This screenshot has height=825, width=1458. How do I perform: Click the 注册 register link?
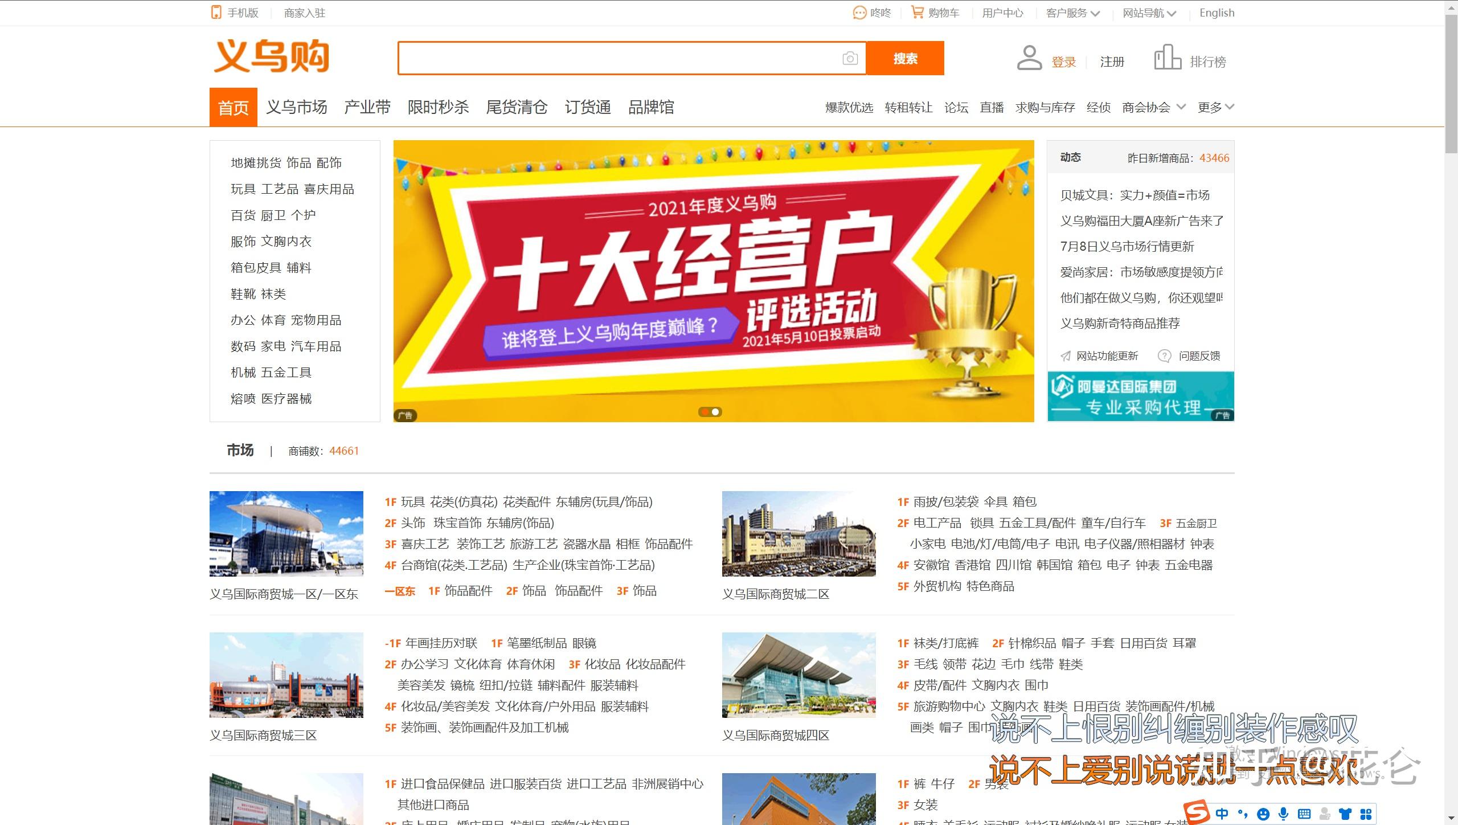click(1112, 62)
